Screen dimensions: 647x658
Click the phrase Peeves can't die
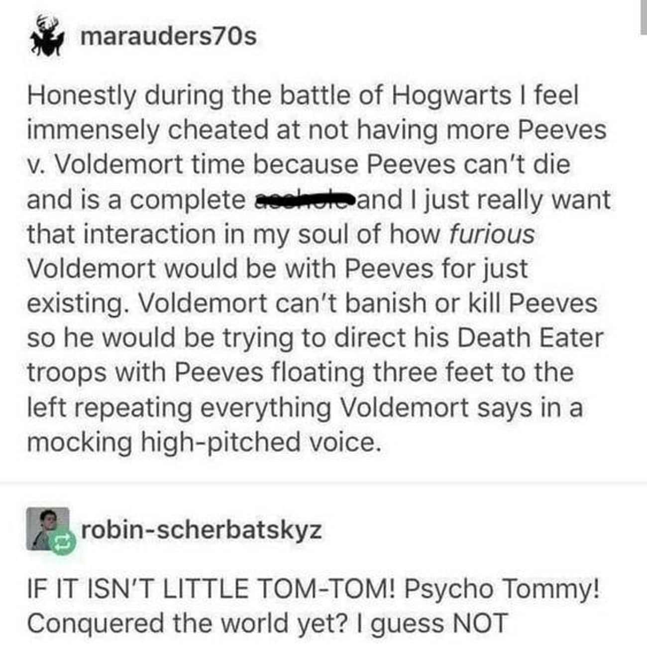click(468, 164)
